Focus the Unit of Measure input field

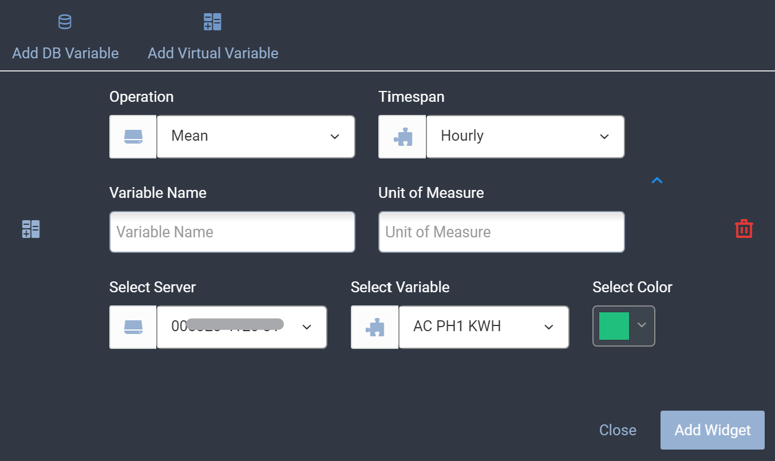[501, 232]
